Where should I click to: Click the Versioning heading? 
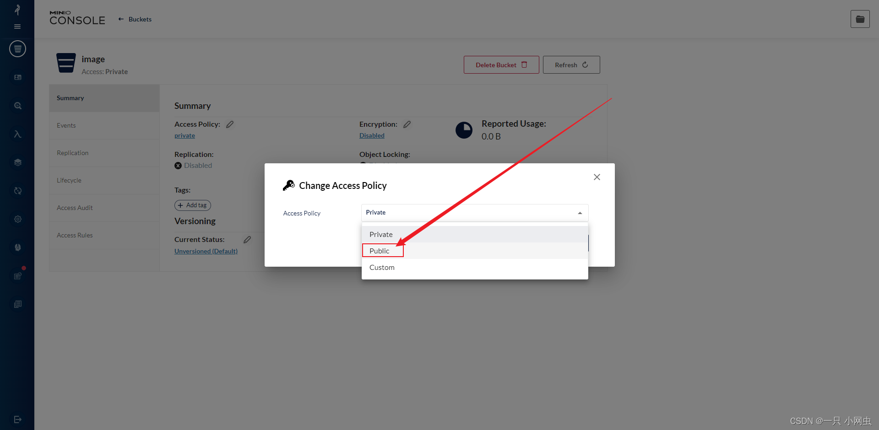195,221
